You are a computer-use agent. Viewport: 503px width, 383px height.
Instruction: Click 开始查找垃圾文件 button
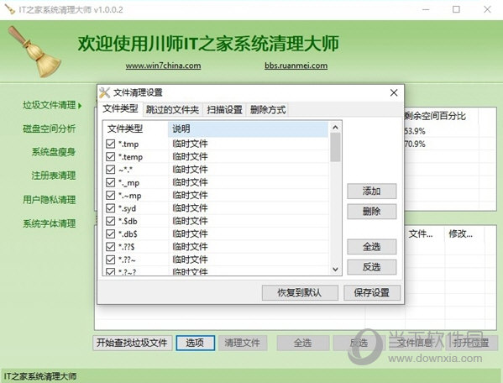point(132,343)
